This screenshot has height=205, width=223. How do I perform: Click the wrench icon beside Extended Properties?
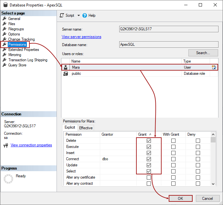tap(5, 50)
